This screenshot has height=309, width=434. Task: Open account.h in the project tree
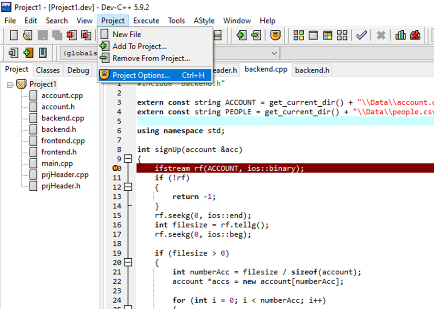point(58,107)
